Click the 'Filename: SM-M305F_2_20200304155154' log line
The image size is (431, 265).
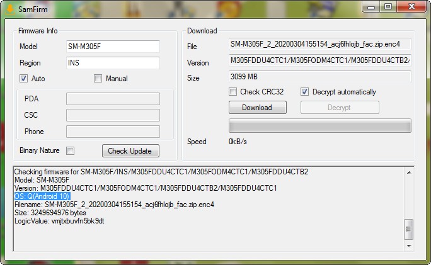pos(114,205)
